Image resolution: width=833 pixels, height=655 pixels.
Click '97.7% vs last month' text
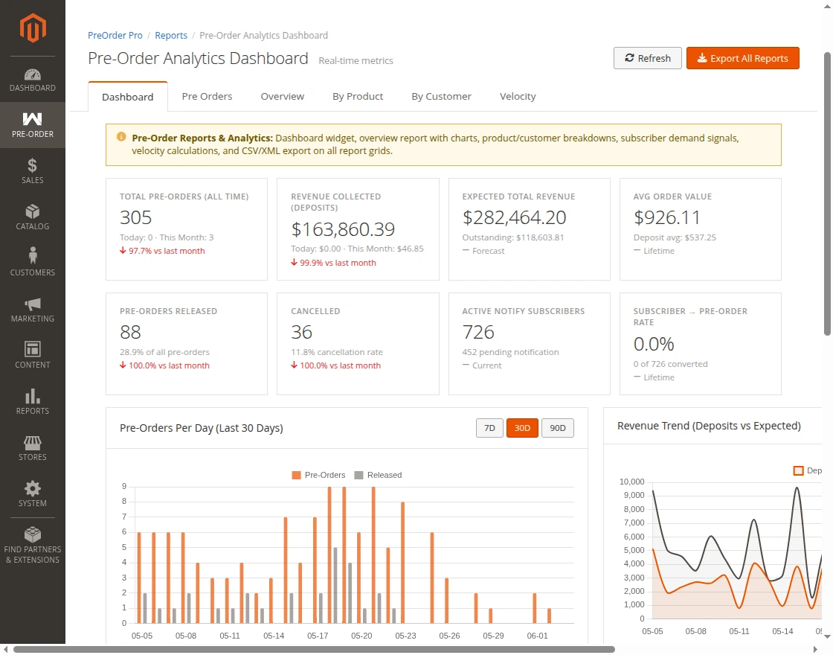pos(167,251)
